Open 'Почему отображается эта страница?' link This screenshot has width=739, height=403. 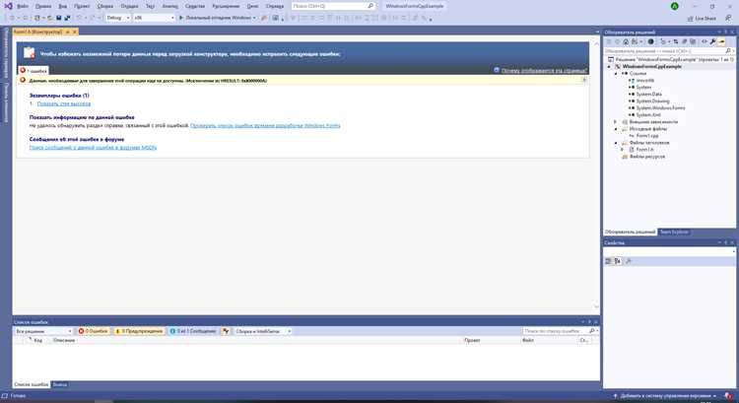pyautogui.click(x=544, y=70)
